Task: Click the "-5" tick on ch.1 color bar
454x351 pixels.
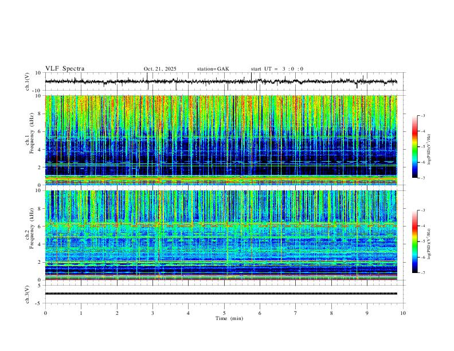Action: pyautogui.click(x=422, y=147)
